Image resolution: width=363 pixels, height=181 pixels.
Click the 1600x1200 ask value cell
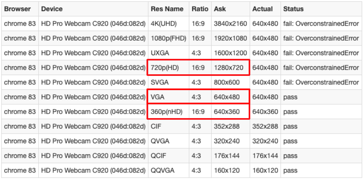[x=230, y=53]
